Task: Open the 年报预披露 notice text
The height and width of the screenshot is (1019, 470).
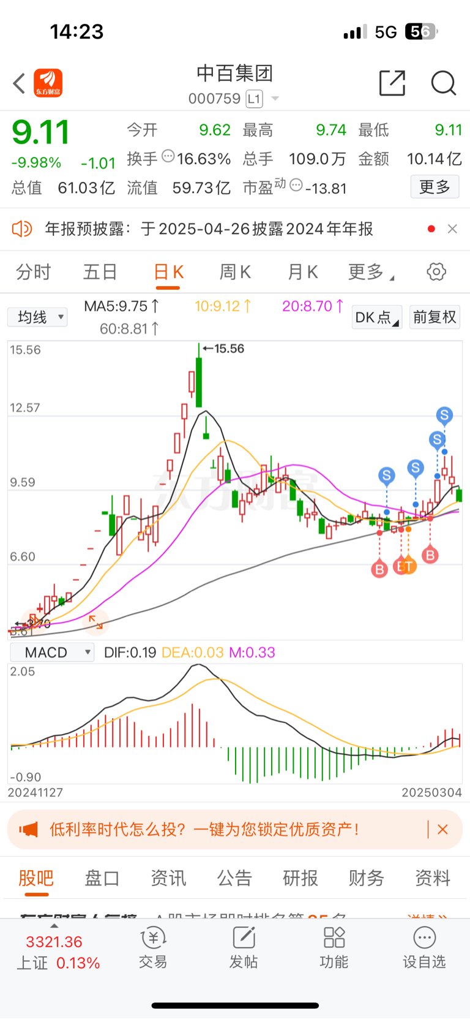Action: point(209,229)
